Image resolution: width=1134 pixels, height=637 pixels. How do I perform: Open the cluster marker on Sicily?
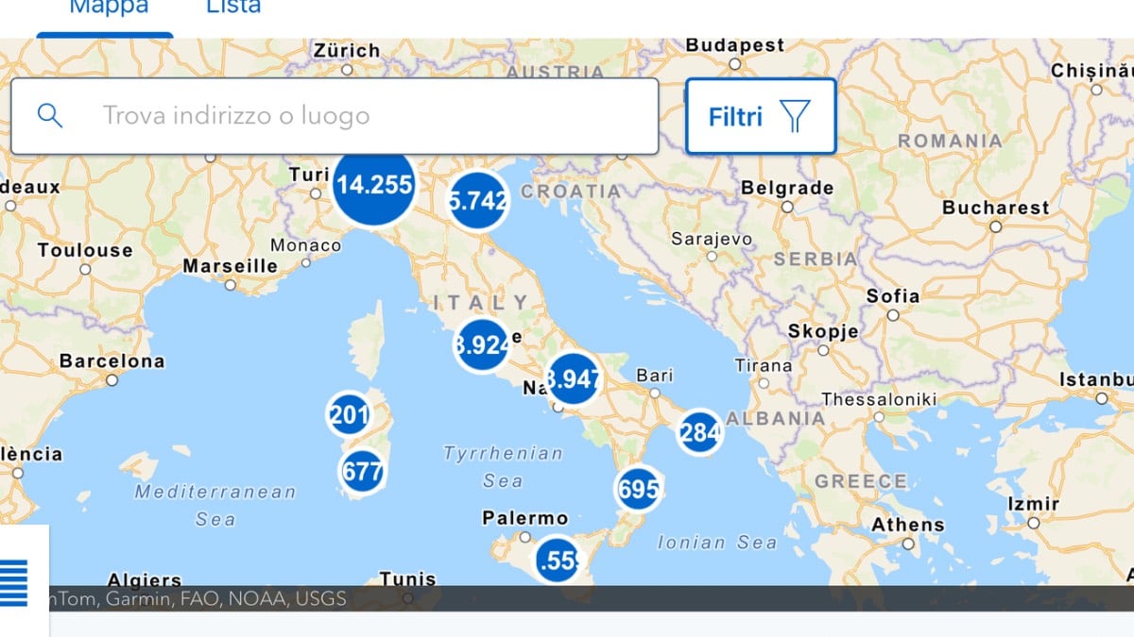556,561
